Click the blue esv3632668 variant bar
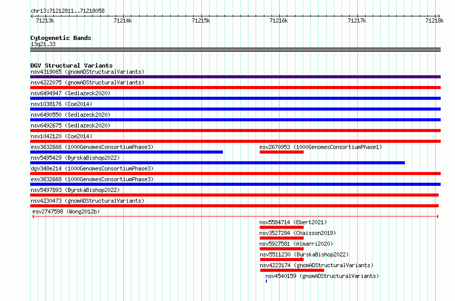The image size is (455, 301). (235, 184)
